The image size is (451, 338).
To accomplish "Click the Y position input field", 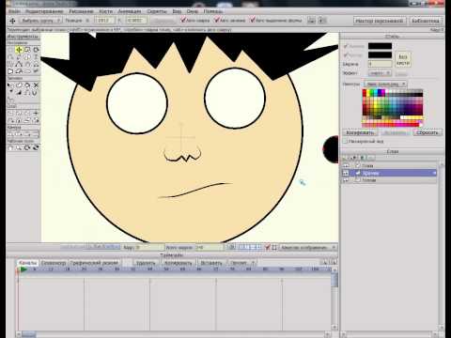I will 136,21.
